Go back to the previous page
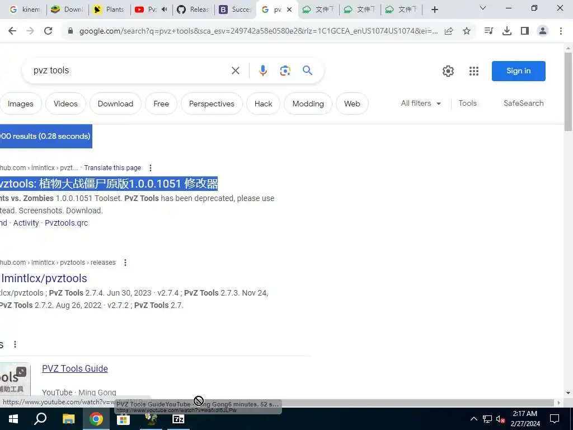This screenshot has height=430, width=573. 12,31
